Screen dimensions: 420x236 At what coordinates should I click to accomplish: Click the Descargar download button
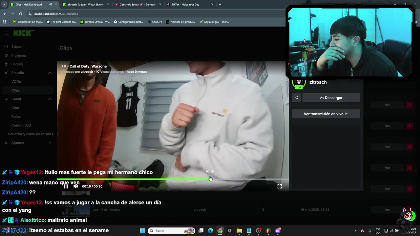(331, 98)
